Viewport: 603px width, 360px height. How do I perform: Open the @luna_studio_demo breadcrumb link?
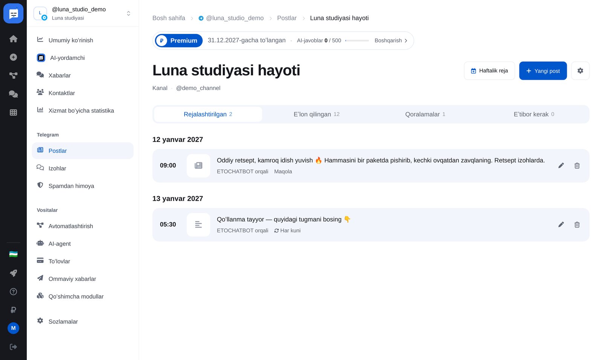pos(231,18)
